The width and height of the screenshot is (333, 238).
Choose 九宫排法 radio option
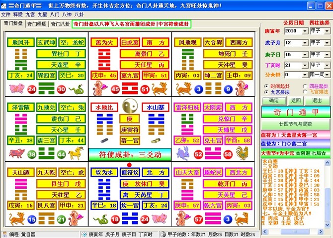266,92
